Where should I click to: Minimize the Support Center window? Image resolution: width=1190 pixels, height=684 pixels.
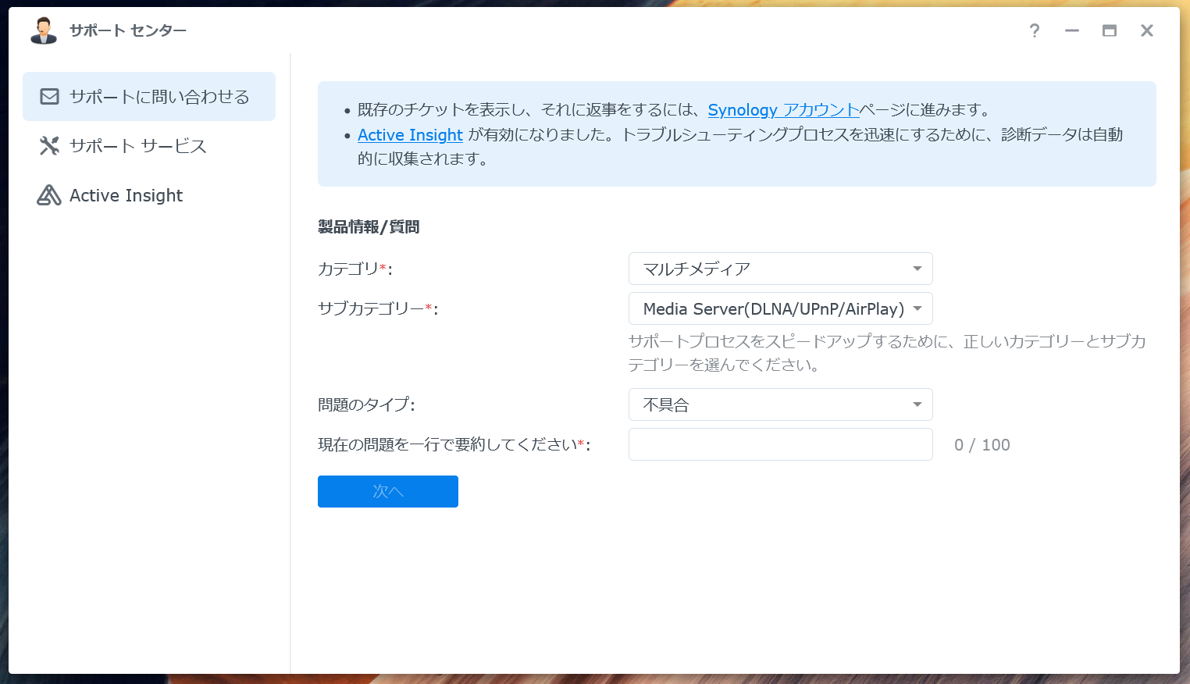tap(1071, 30)
